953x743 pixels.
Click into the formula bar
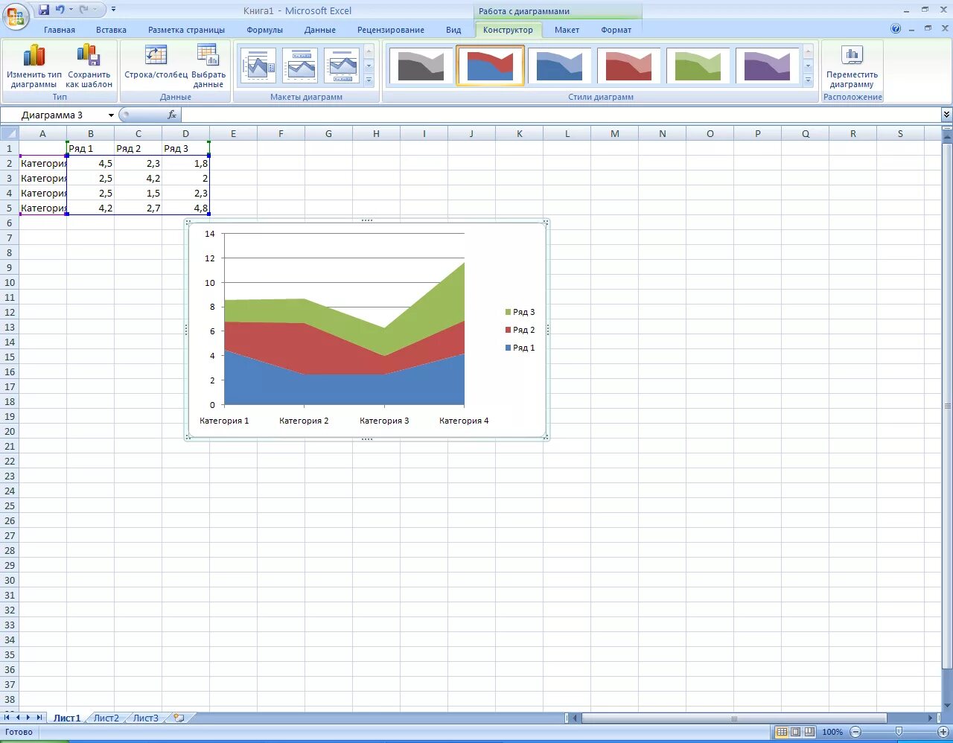560,115
